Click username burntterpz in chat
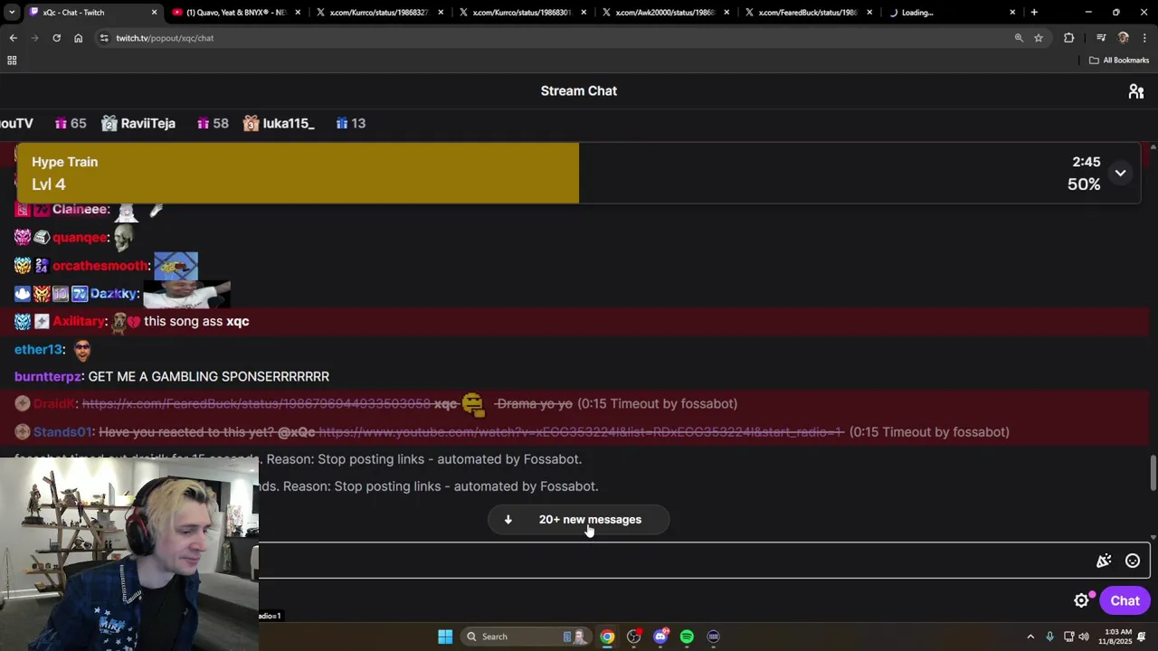The image size is (1158, 651). click(48, 377)
